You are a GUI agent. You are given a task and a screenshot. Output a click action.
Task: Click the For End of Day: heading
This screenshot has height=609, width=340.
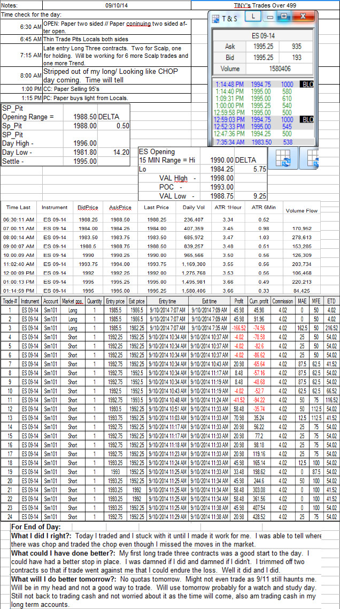(36, 527)
